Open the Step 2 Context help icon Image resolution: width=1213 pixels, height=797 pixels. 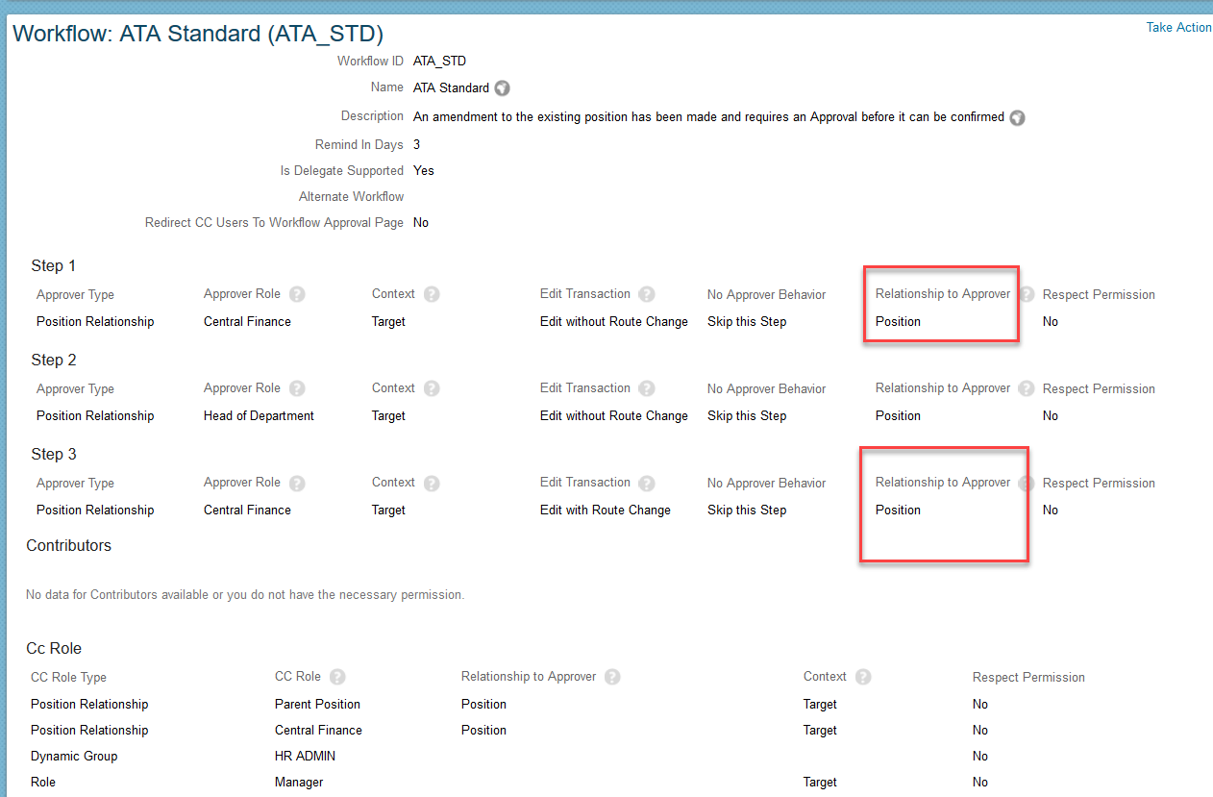(432, 388)
